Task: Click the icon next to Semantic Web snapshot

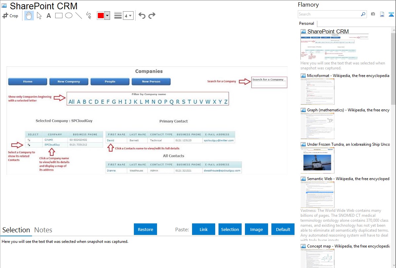Action: [303, 179]
